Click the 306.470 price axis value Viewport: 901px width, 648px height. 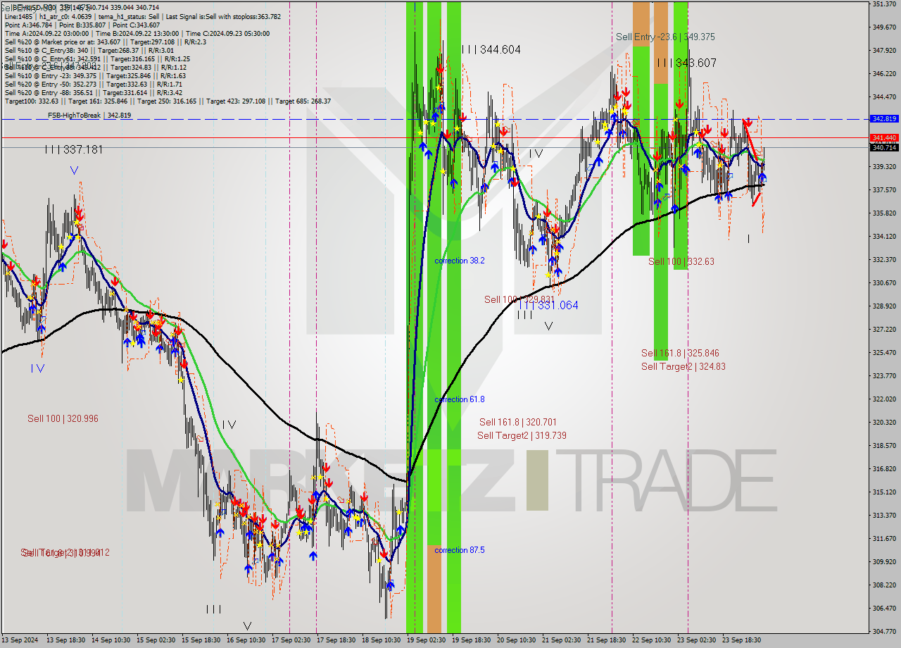coord(884,609)
